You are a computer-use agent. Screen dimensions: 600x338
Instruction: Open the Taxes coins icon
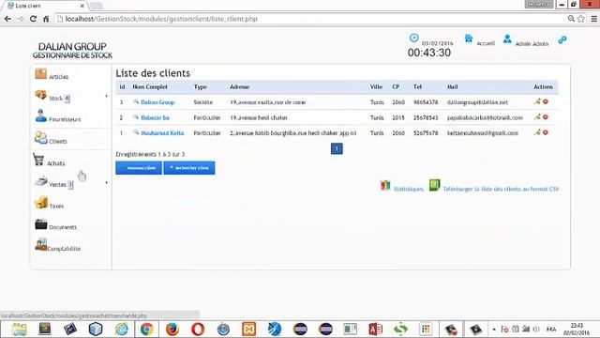click(x=41, y=202)
